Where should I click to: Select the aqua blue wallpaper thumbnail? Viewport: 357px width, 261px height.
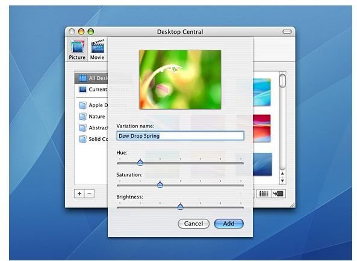coord(262,92)
